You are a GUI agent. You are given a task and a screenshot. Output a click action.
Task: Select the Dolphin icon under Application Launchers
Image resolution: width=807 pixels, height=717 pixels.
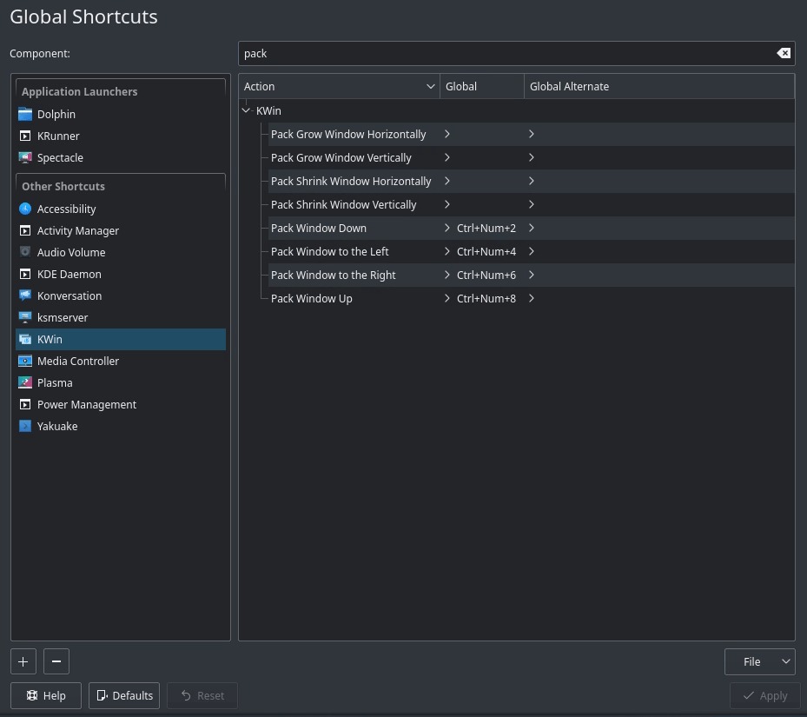[x=25, y=114]
